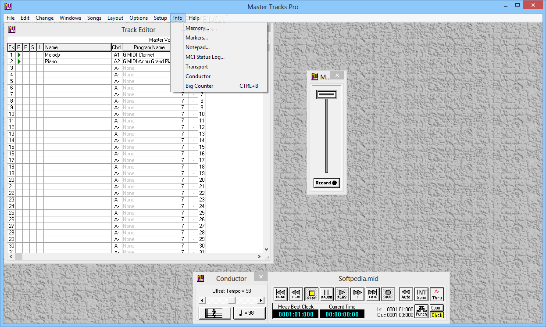The height and width of the screenshot is (327, 546).
Task: Toggle the metronome Click button
Action: point(437,315)
